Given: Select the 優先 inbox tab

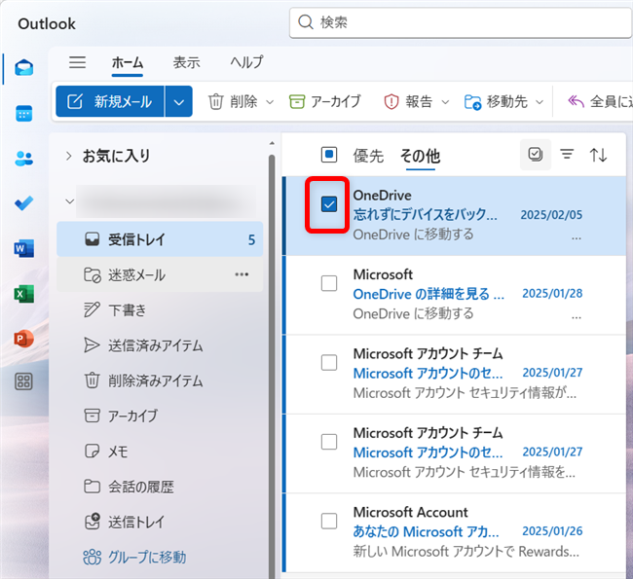Looking at the screenshot, I should 368,156.
